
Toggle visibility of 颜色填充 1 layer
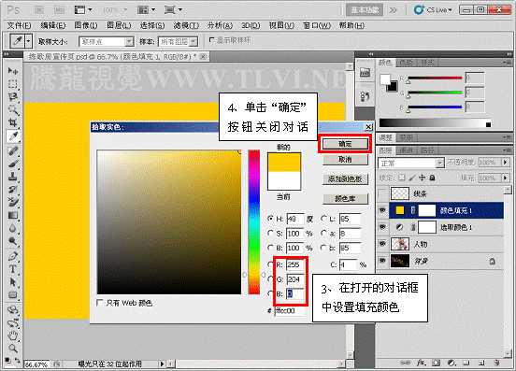(382, 210)
